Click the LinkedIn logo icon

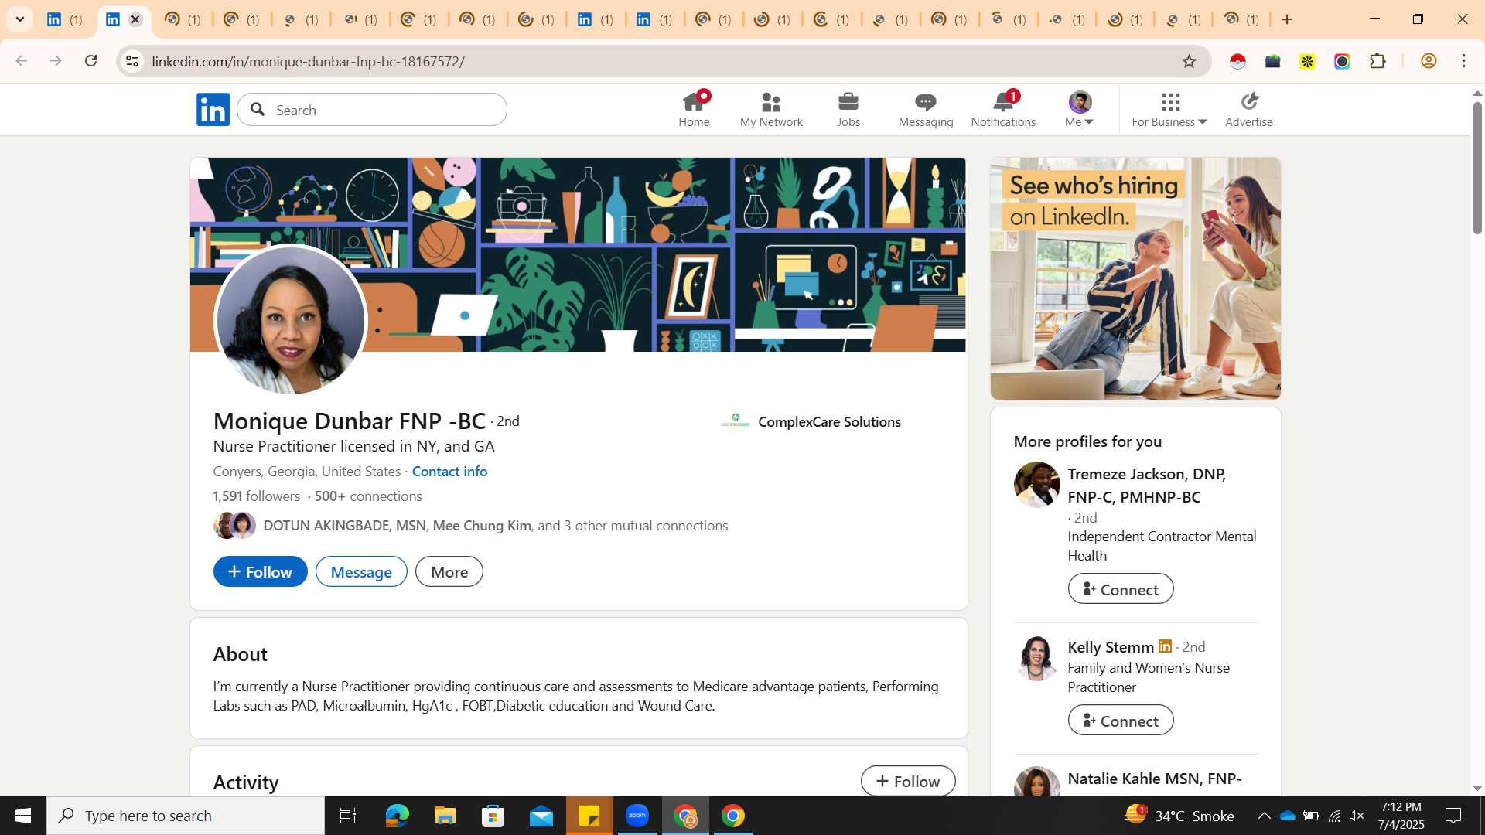(213, 109)
